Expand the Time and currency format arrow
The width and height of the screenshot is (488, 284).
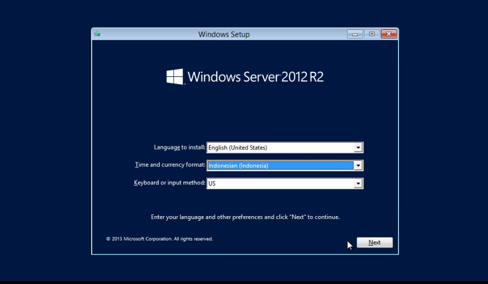[358, 166]
